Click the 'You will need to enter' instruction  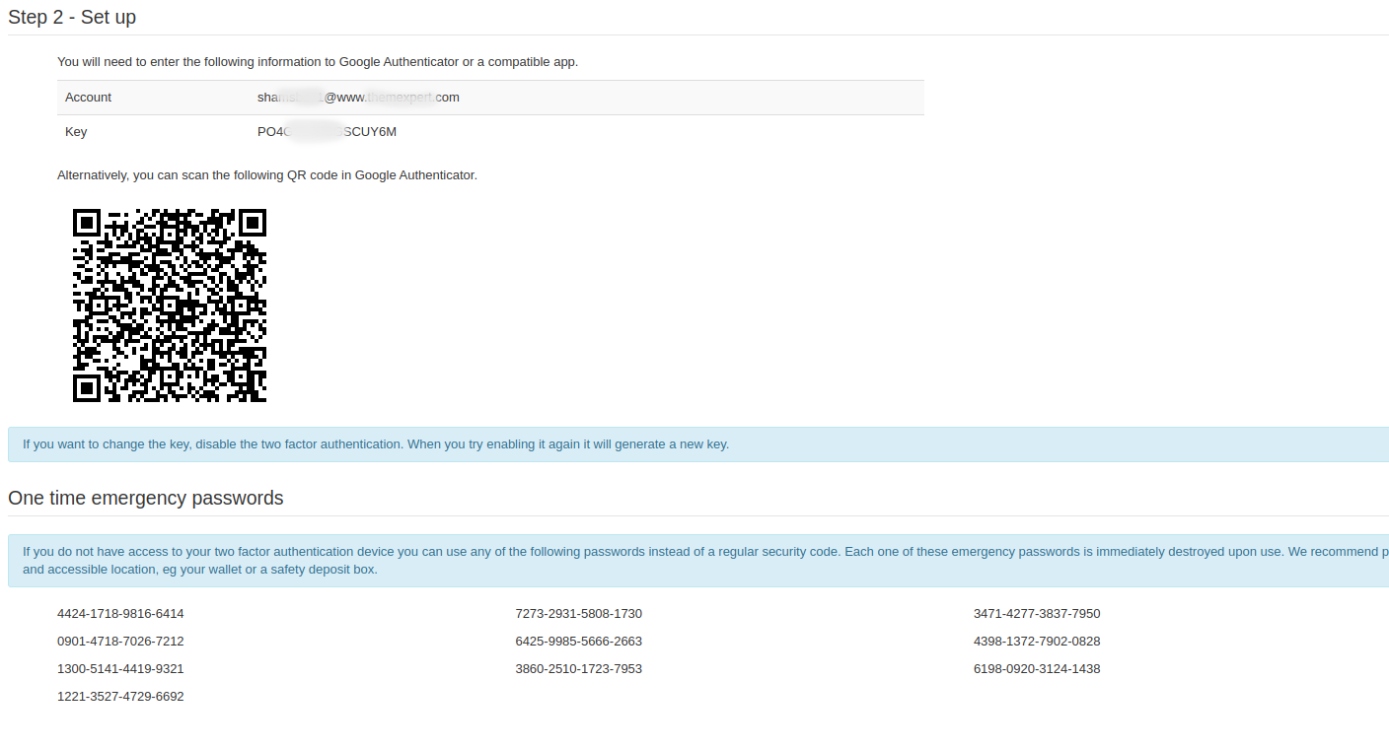[318, 61]
